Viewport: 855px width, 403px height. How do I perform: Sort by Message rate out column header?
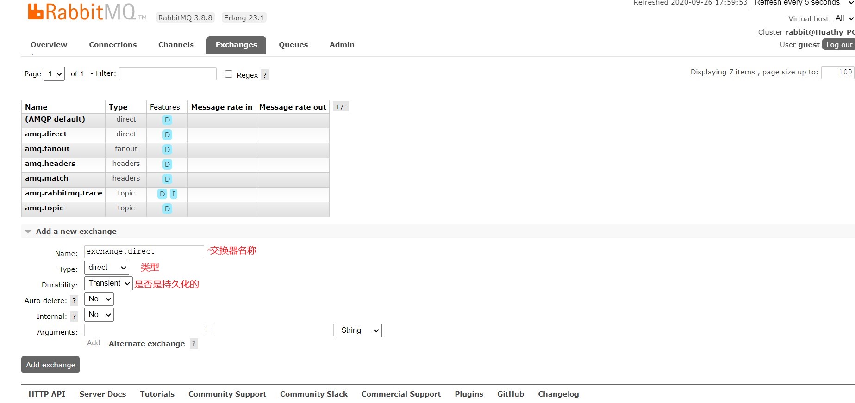click(293, 107)
